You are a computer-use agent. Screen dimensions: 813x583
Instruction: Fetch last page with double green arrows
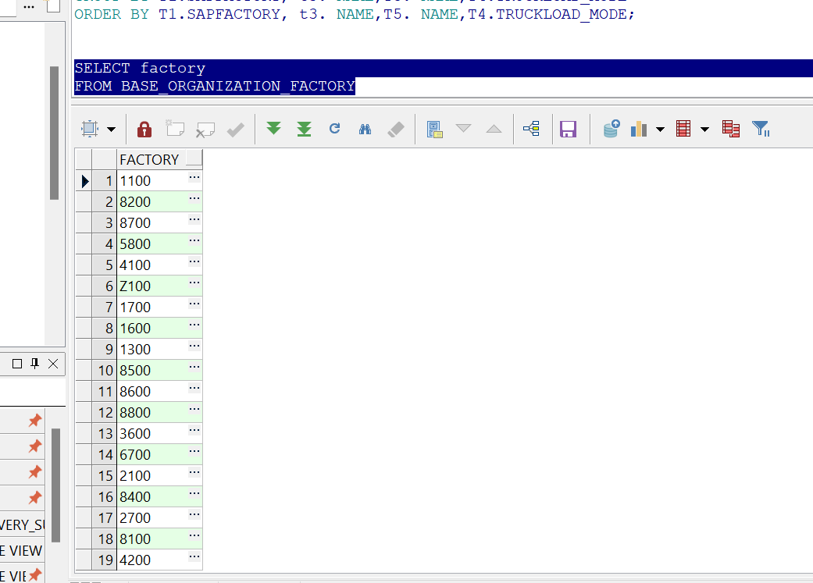tap(305, 129)
